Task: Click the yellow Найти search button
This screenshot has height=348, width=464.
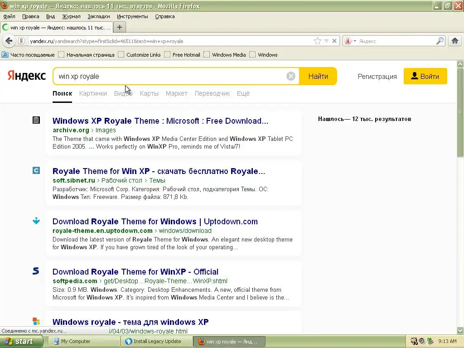Action: tap(318, 76)
